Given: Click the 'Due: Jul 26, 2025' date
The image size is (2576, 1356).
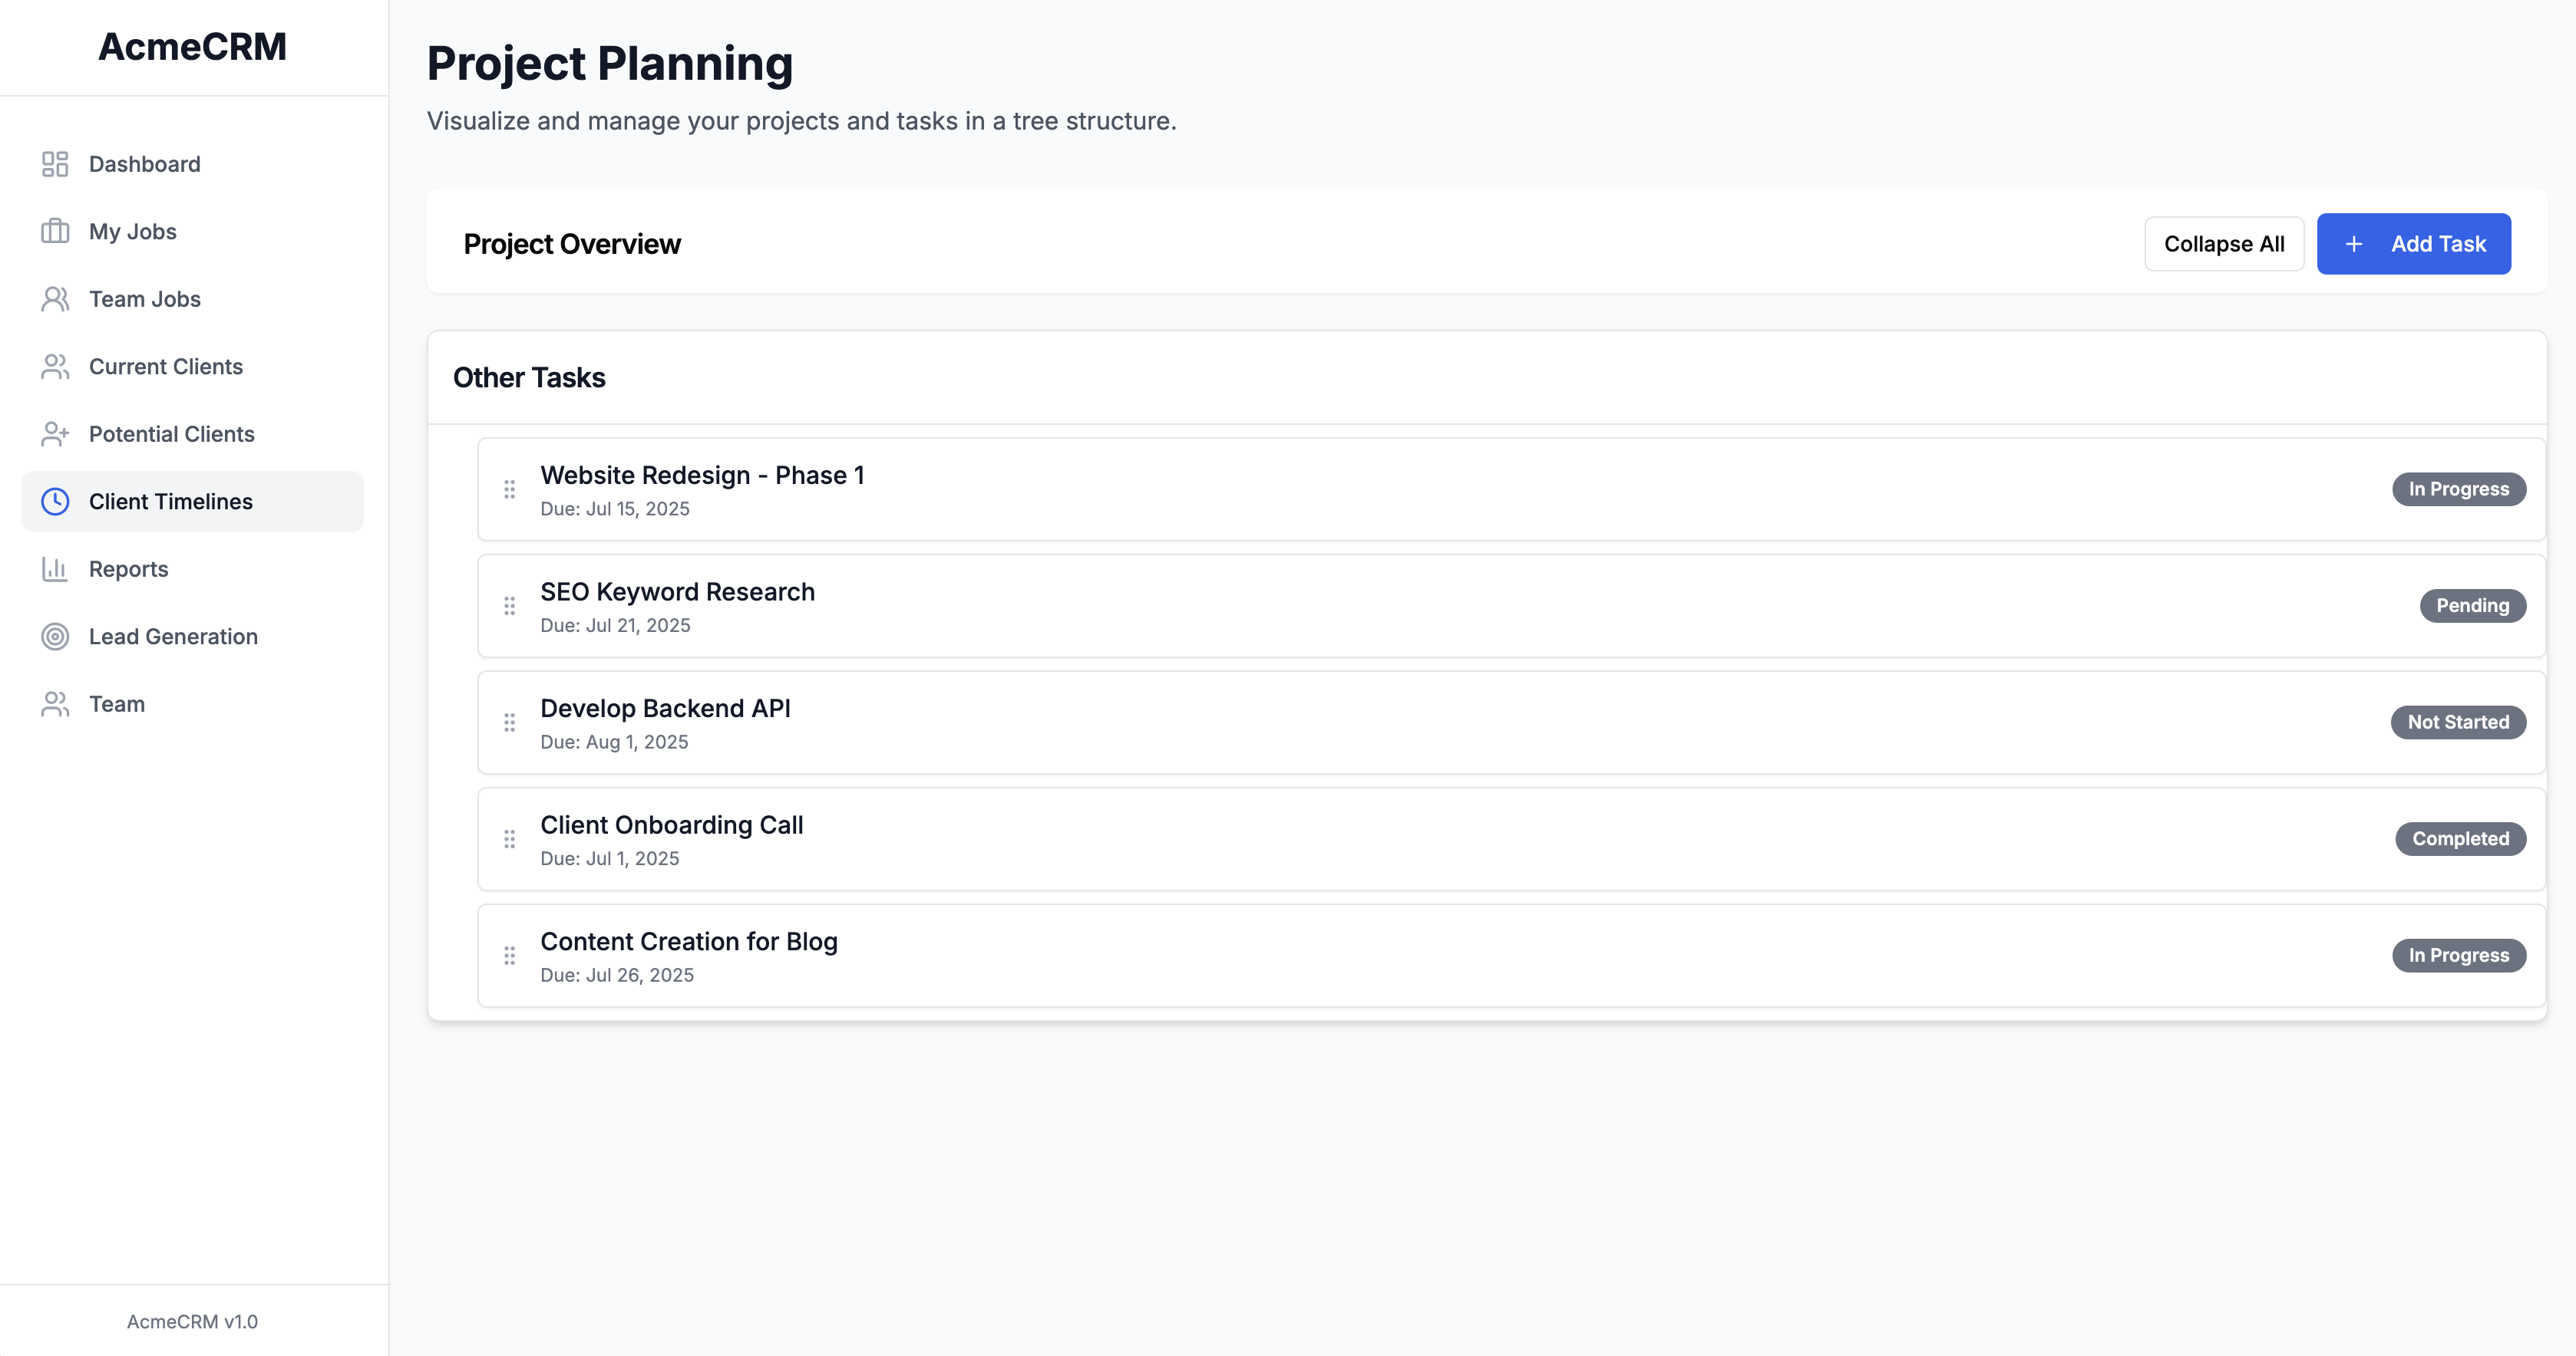Looking at the screenshot, I should click(x=617, y=976).
